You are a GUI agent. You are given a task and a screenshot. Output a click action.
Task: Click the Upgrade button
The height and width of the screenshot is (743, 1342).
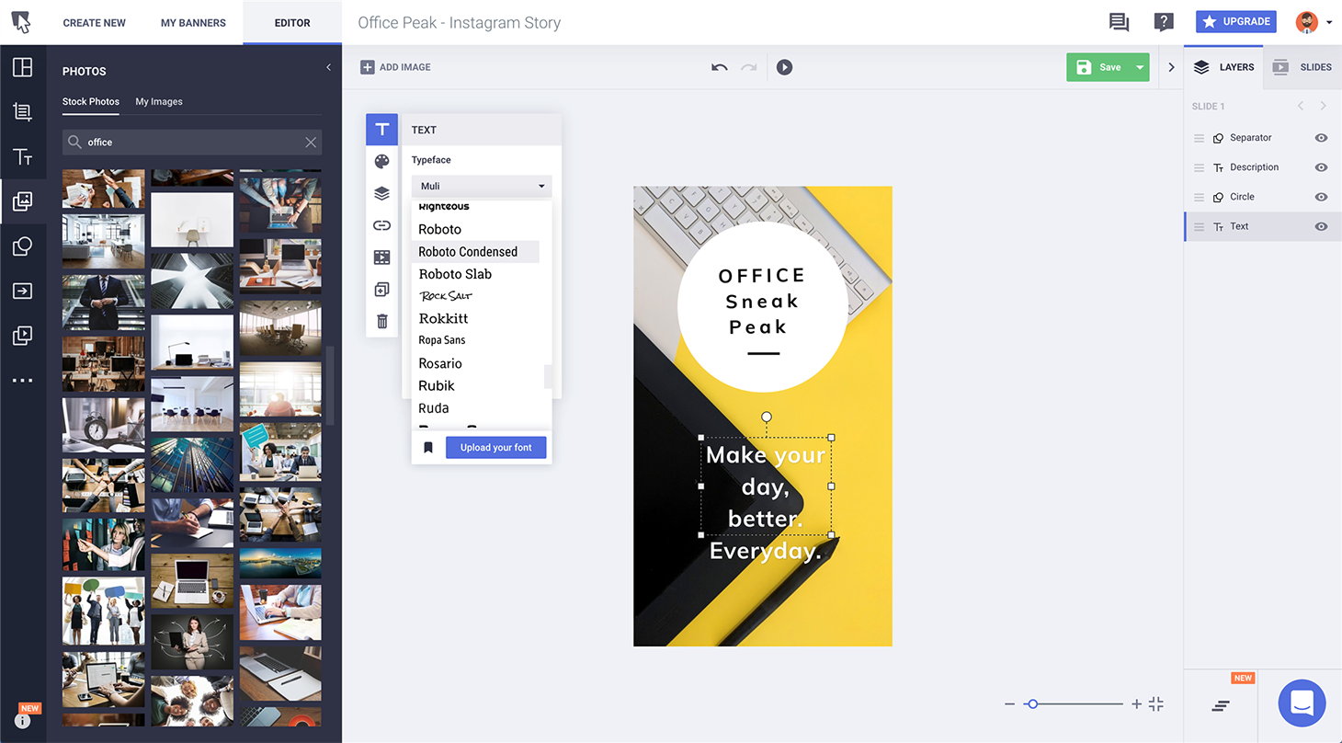tap(1236, 21)
